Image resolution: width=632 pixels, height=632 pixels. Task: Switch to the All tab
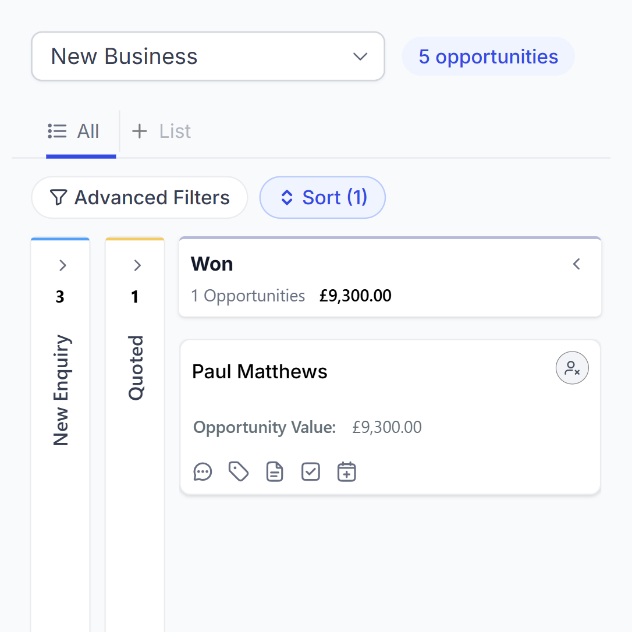[74, 132]
